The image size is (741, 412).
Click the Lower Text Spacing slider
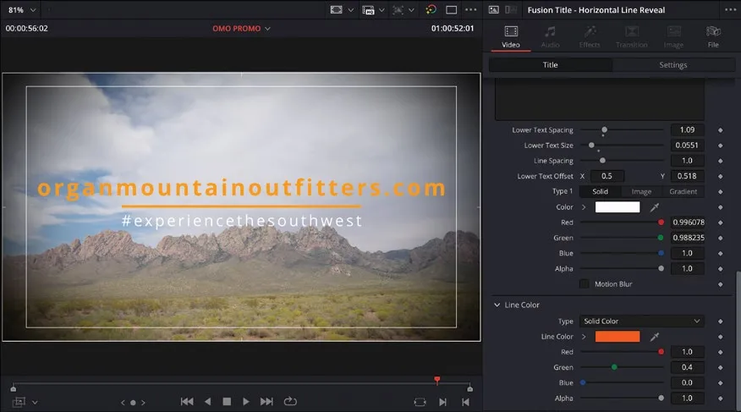(x=622, y=129)
